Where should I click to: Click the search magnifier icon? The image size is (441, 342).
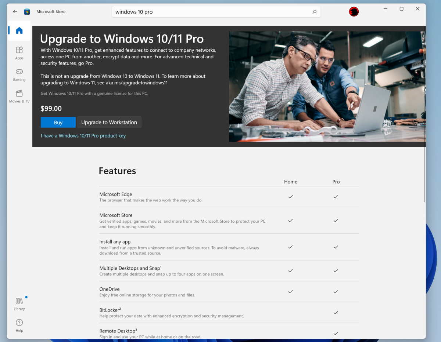pos(315,12)
